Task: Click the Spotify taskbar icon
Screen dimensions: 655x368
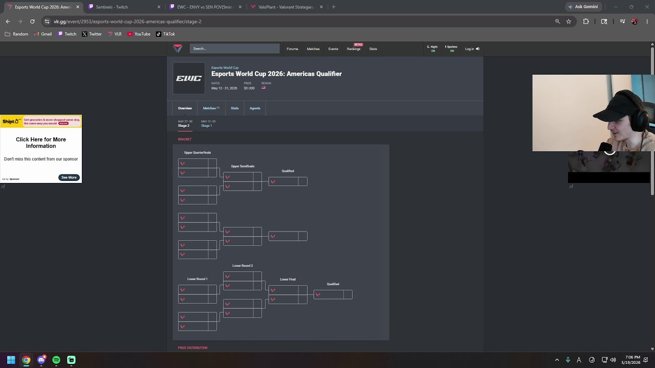Action: click(x=56, y=360)
